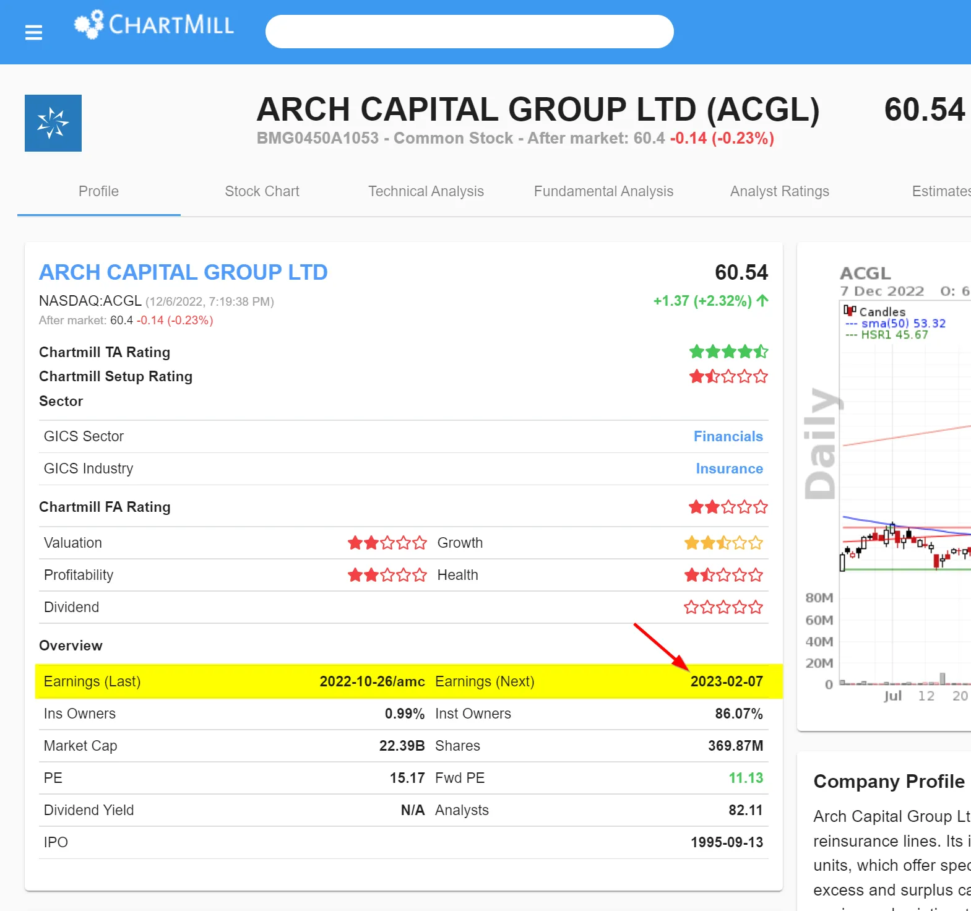Click the Earnings (Next) date 2023-02-07

(x=727, y=681)
